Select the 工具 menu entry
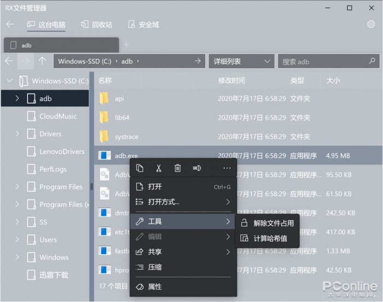 [183, 221]
